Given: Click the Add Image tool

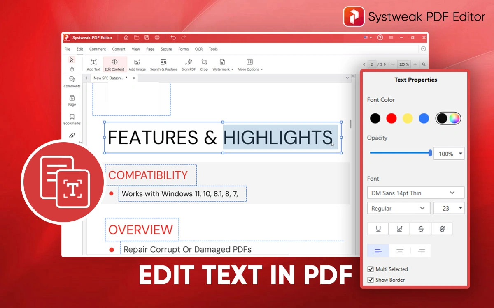Looking at the screenshot, I should [137, 64].
